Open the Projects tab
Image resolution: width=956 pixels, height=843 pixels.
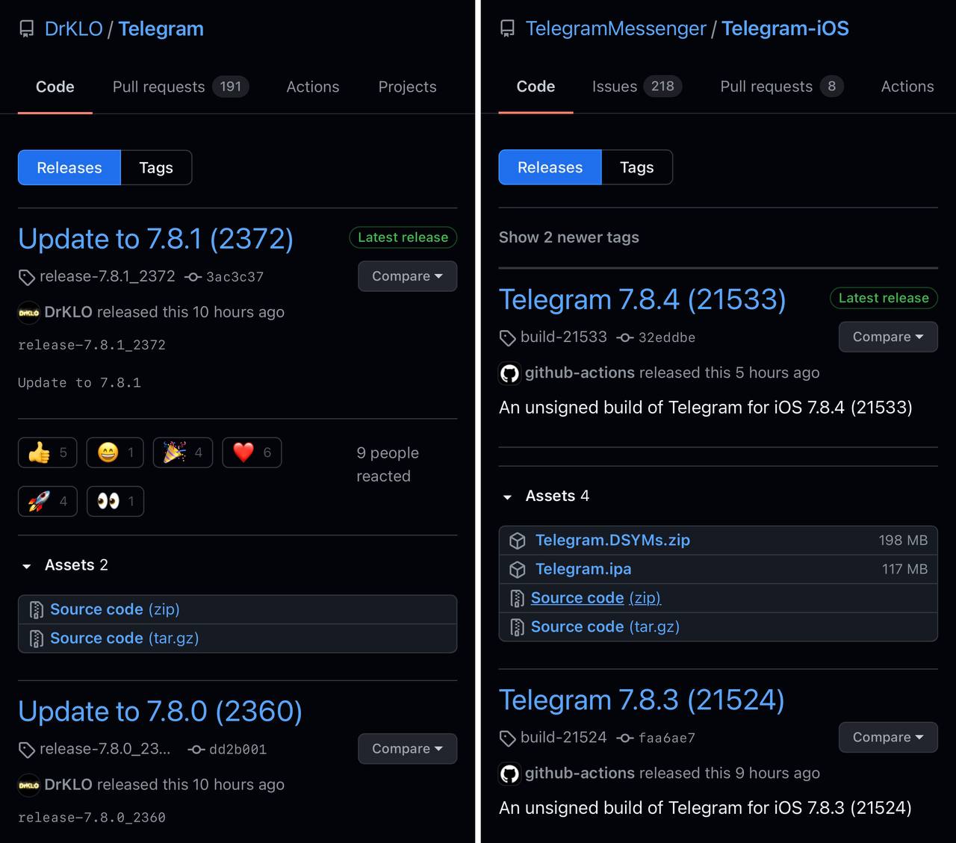tap(407, 87)
